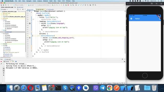
Task: Click the shopping cart icon in line 45 gutter
Action: (x=30, y=38)
